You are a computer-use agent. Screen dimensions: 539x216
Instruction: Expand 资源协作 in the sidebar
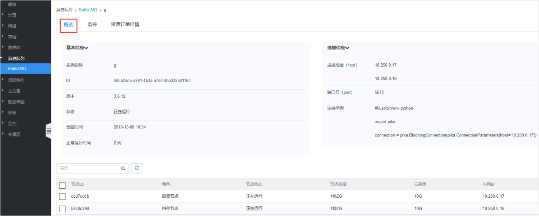click(16, 80)
